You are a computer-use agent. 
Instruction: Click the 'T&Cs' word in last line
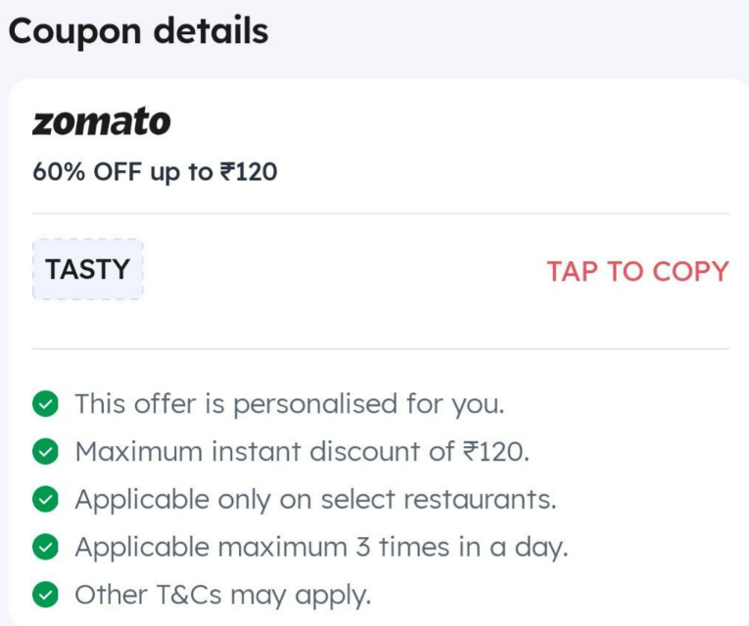pyautogui.click(x=189, y=595)
